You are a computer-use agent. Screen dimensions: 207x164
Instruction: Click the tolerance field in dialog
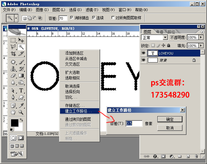tap(134, 124)
